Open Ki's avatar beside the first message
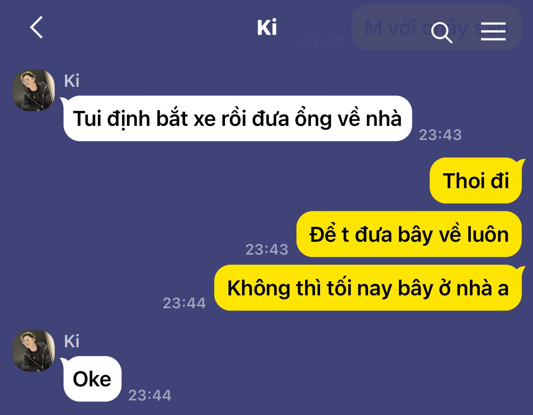The width and height of the screenshot is (533, 415). pyautogui.click(x=34, y=90)
